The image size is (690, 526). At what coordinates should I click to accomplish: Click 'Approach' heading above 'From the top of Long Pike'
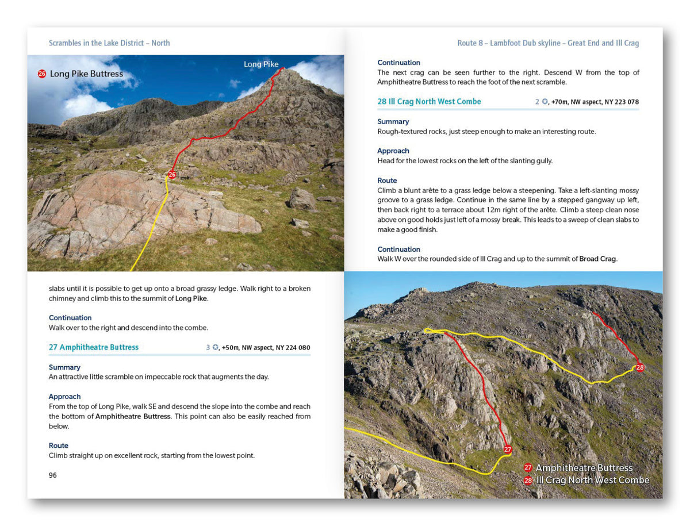(x=64, y=397)
